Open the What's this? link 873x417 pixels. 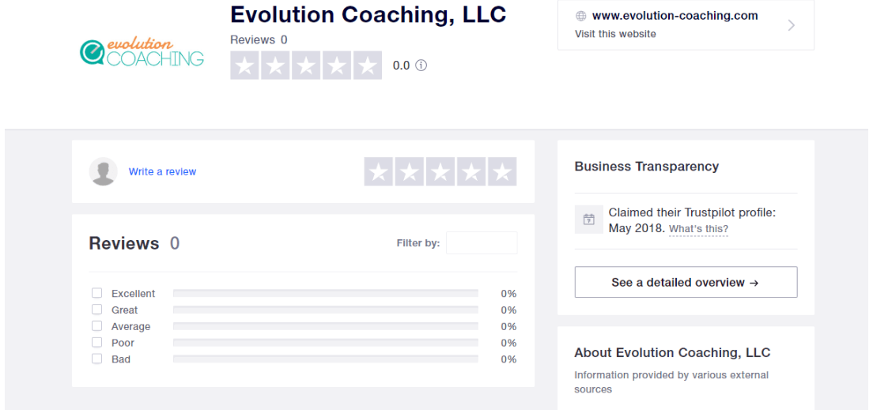click(x=698, y=228)
